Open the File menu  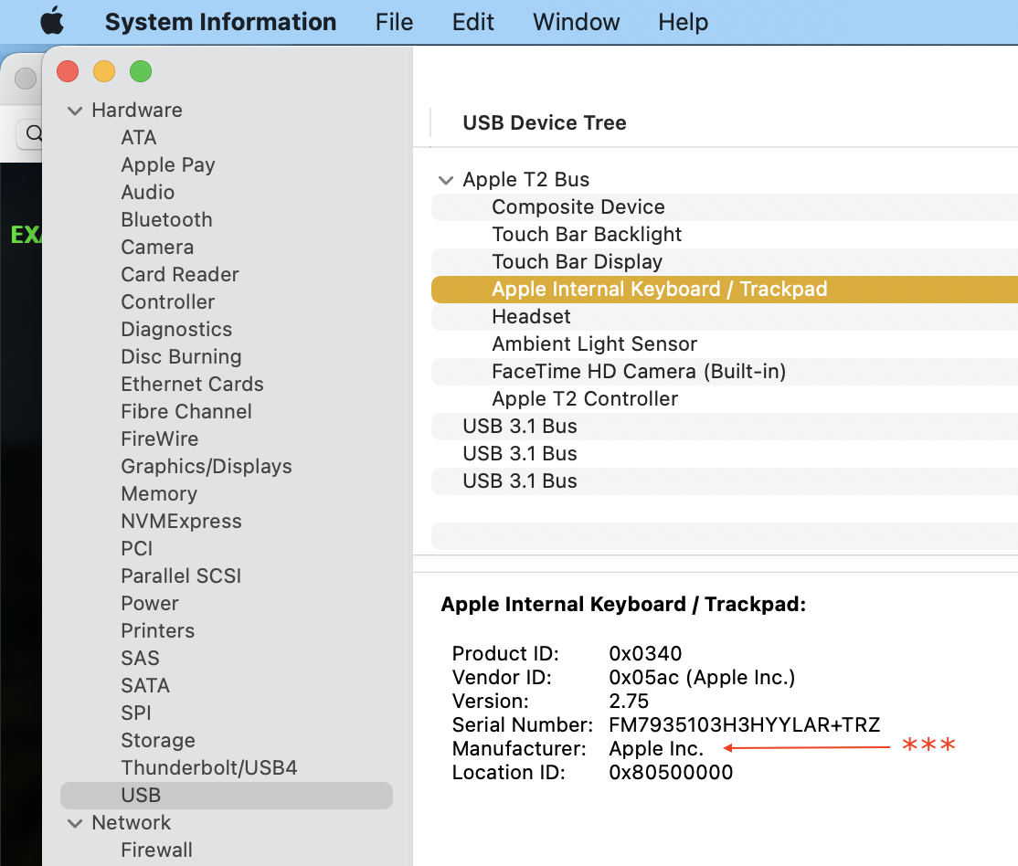[394, 22]
